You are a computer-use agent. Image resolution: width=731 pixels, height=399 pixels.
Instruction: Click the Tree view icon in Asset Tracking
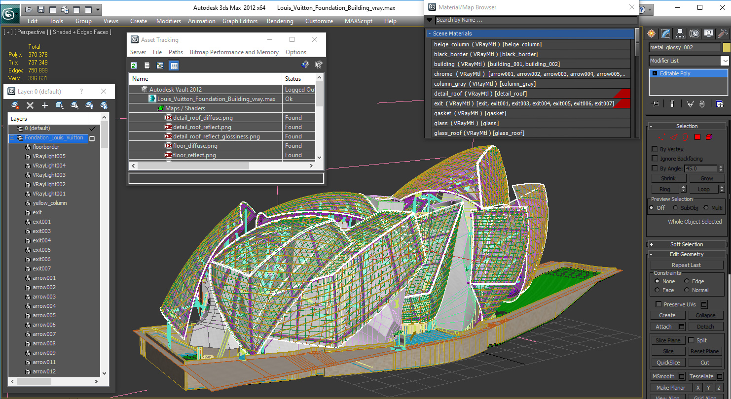(x=160, y=66)
